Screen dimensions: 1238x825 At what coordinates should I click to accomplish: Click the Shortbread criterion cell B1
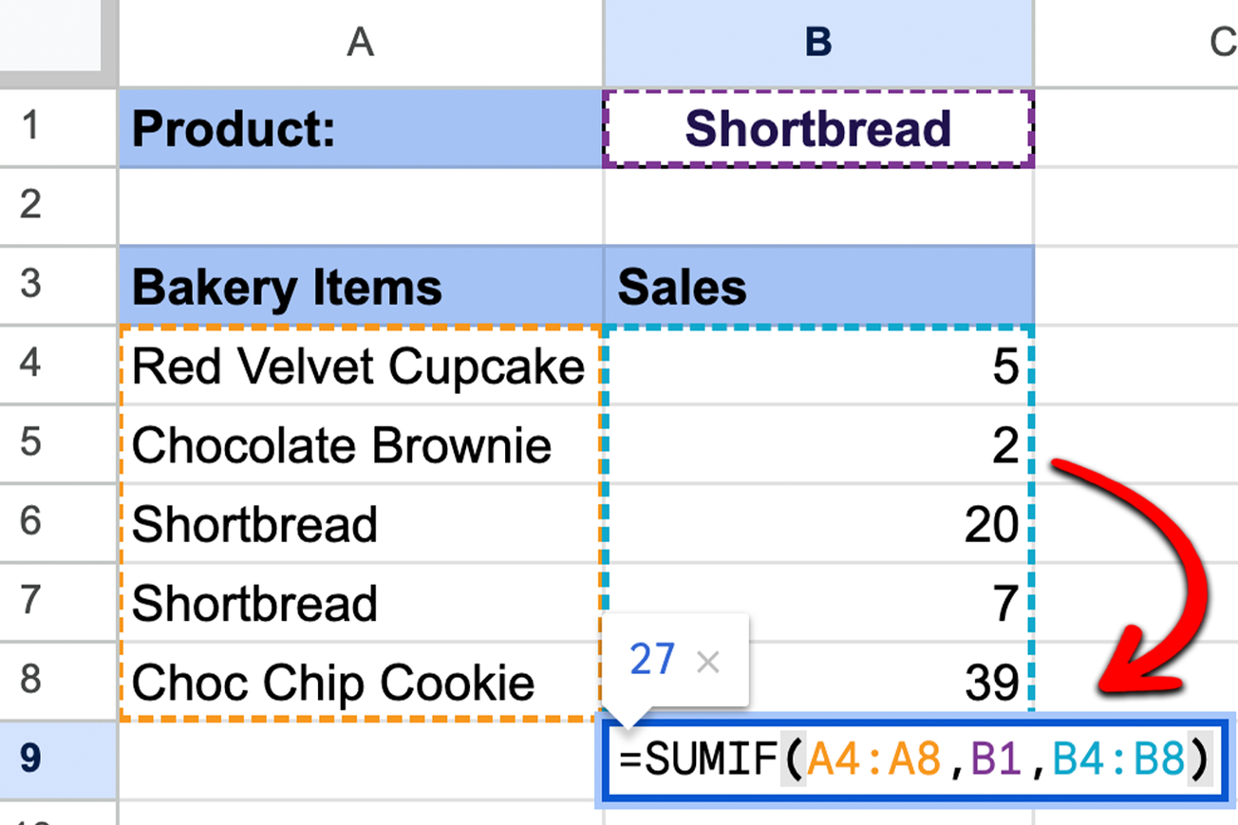[816, 128]
